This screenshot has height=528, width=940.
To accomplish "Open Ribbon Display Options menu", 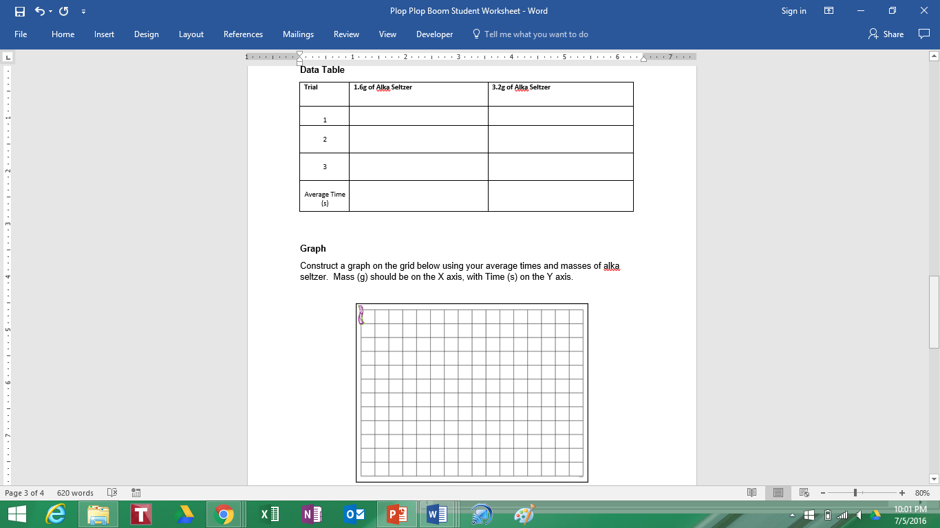I will [829, 11].
